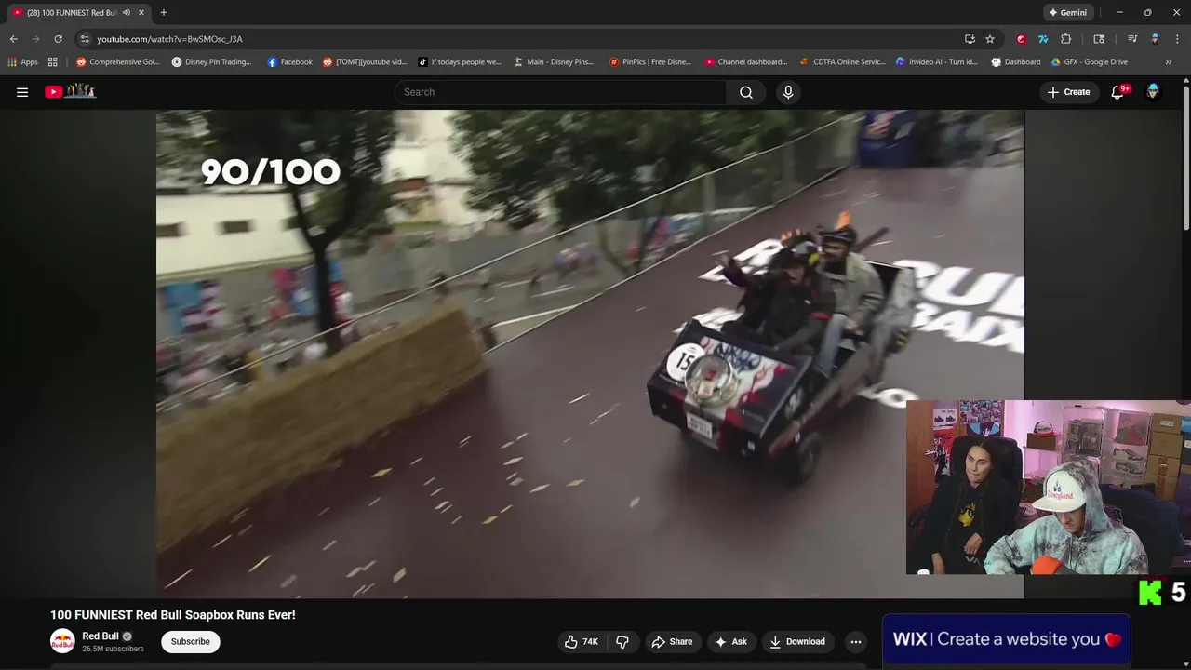
Task: Open Chrome three-dot menu
Action: tap(1178, 39)
